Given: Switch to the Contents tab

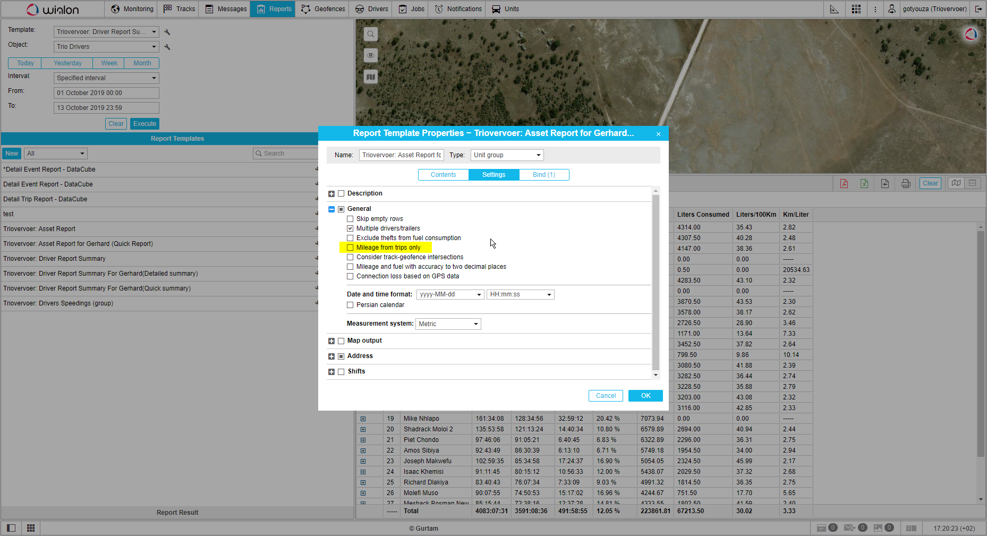Looking at the screenshot, I should click(443, 175).
